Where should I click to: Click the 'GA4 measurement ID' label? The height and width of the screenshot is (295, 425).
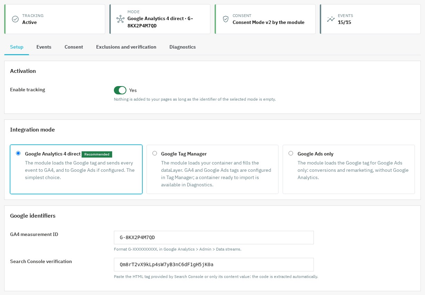click(34, 234)
